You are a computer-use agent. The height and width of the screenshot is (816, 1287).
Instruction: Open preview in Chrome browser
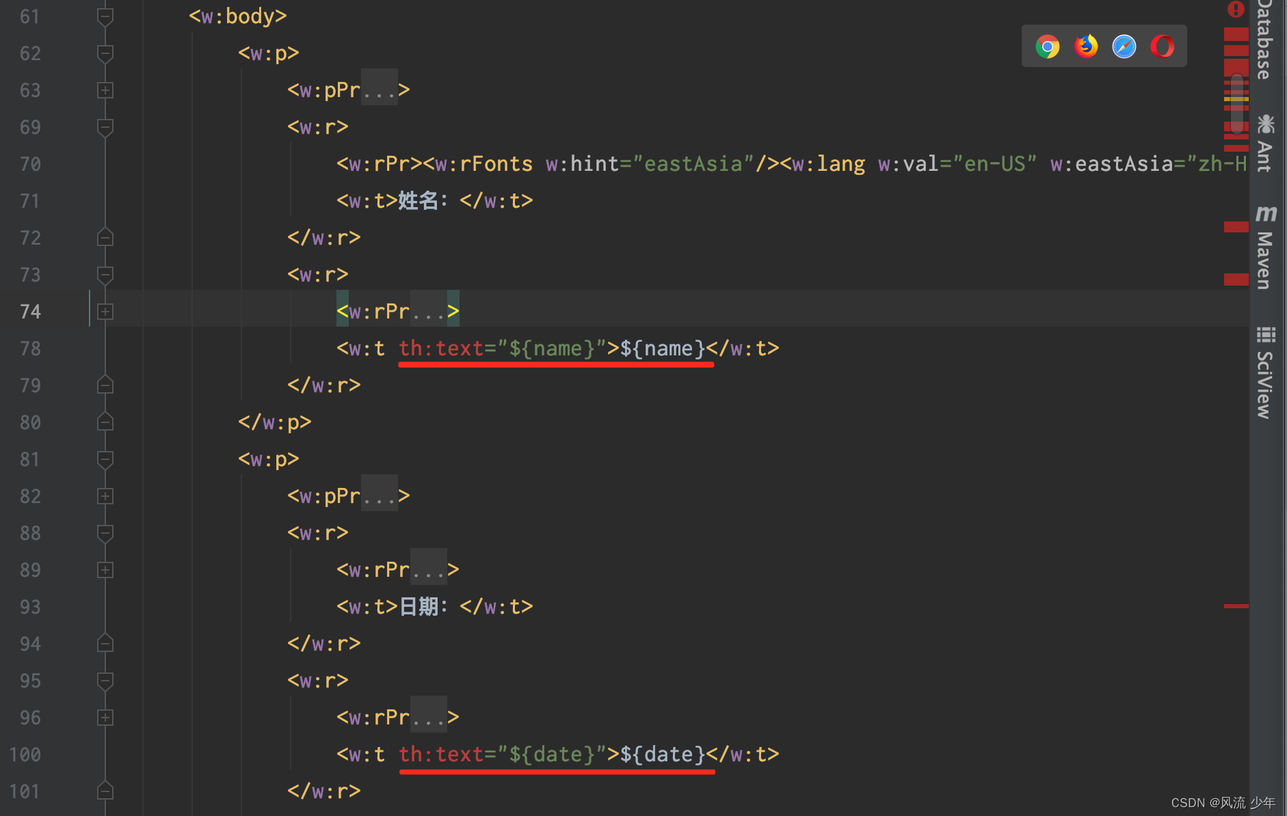1047,46
